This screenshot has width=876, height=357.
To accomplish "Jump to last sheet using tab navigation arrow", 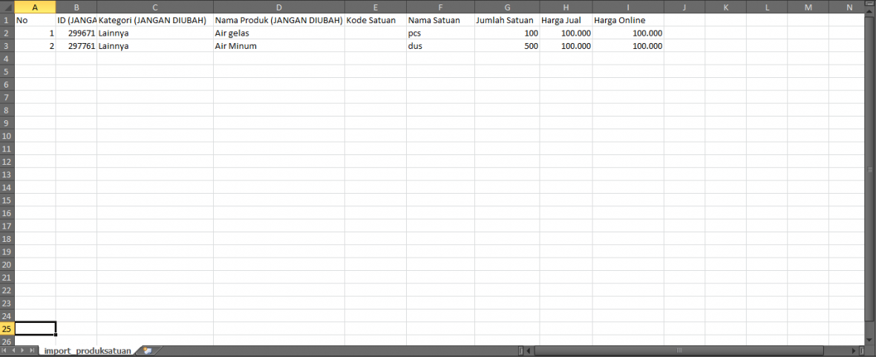I will [32, 350].
